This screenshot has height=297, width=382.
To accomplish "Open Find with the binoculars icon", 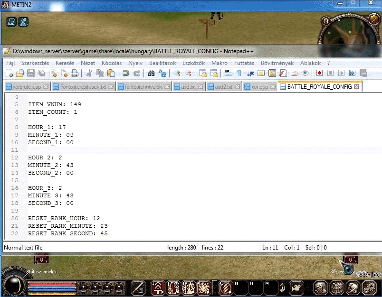I will (151, 73).
